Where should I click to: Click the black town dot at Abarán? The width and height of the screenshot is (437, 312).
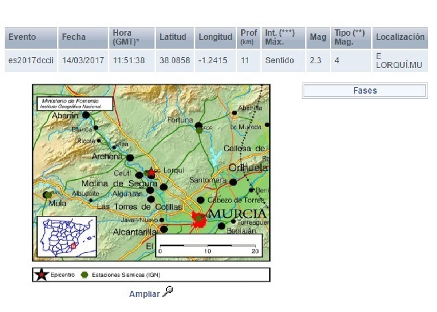click(86, 115)
